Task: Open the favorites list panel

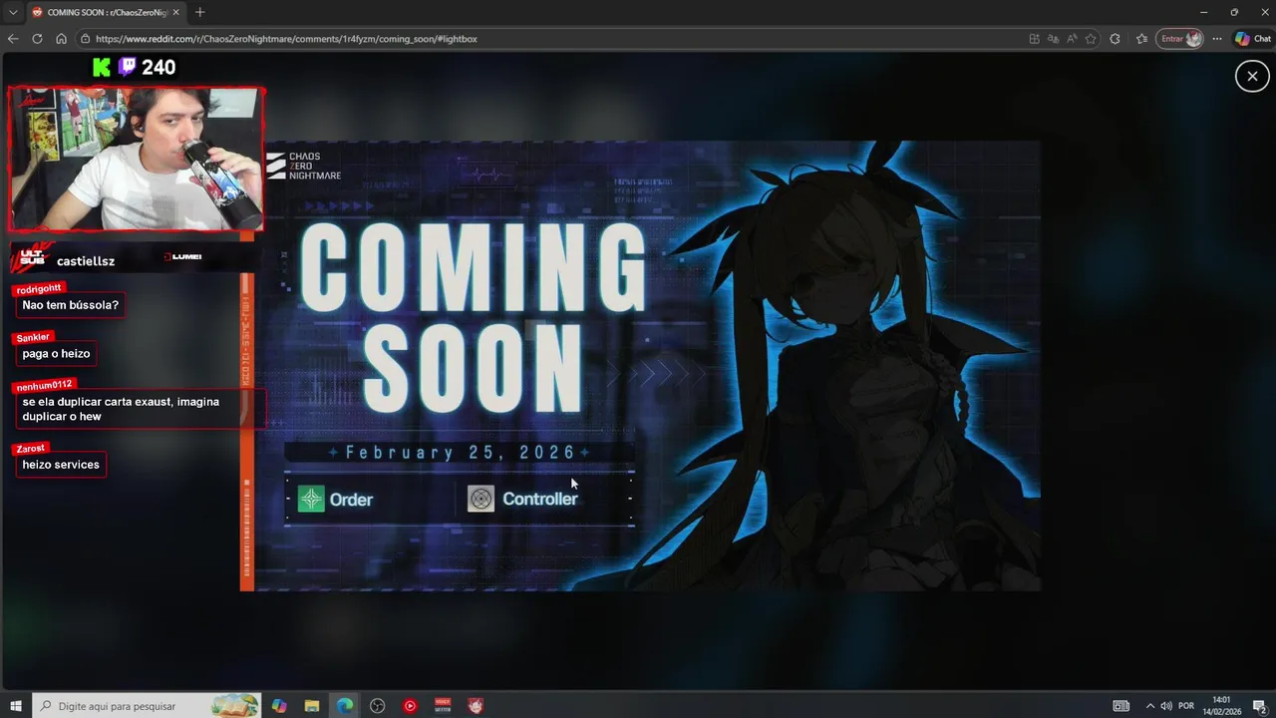Action: coord(1142,39)
